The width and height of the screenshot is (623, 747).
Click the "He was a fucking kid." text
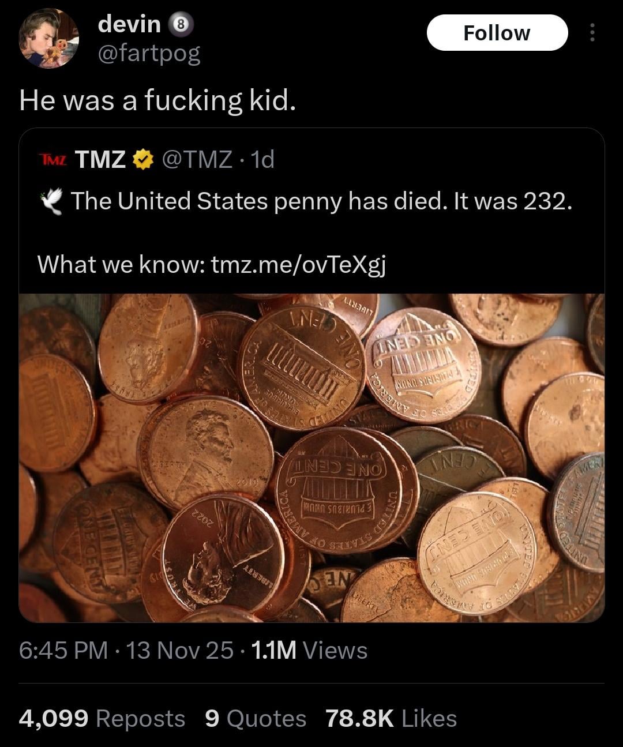157,100
